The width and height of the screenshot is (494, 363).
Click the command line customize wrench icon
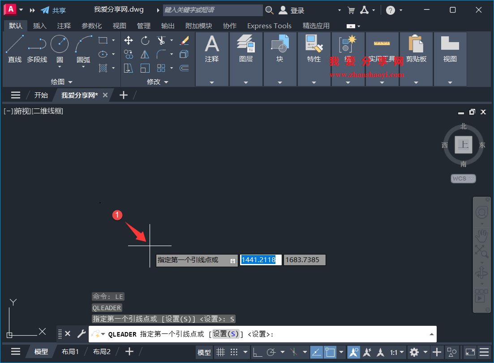pos(81,334)
